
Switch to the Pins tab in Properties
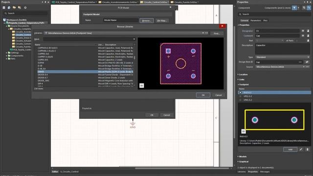(265, 21)
